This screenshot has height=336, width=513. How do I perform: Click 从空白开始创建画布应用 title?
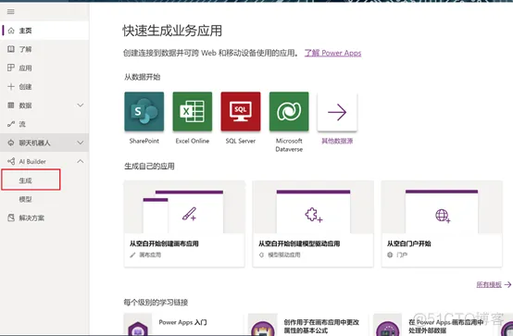tap(164, 243)
